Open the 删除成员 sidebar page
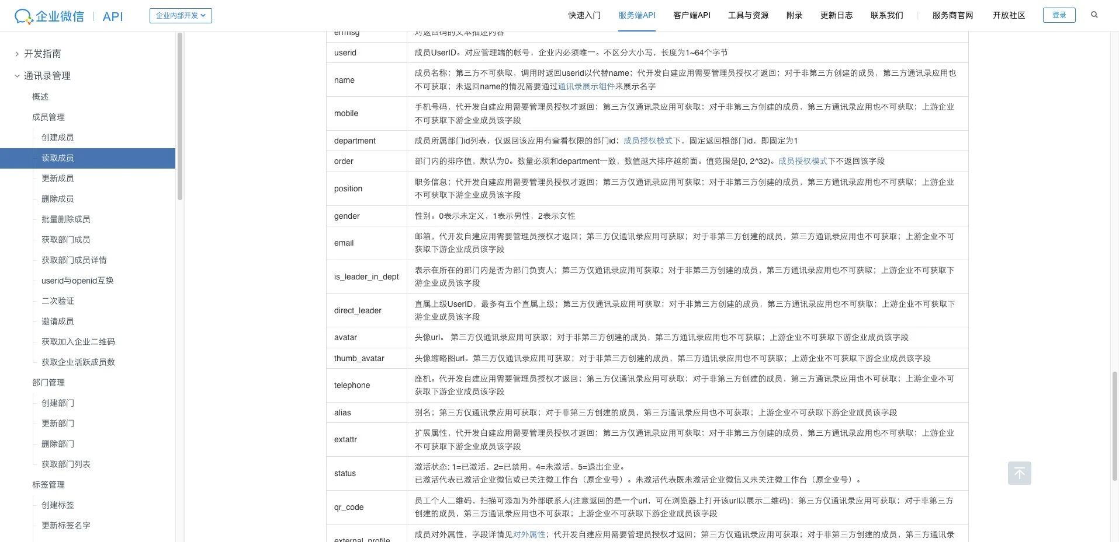Viewport: 1119px width, 542px height. pos(58,199)
